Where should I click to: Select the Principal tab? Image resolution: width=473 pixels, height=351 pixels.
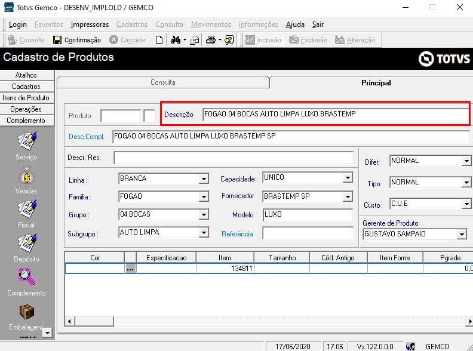[376, 82]
